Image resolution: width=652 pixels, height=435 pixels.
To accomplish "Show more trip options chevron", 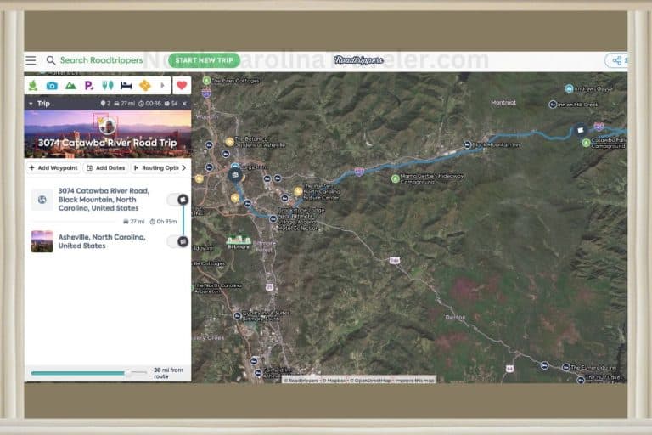I will click(x=183, y=167).
